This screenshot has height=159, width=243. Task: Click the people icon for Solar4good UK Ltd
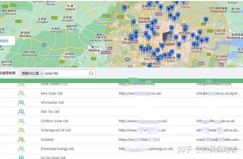pos(21,130)
